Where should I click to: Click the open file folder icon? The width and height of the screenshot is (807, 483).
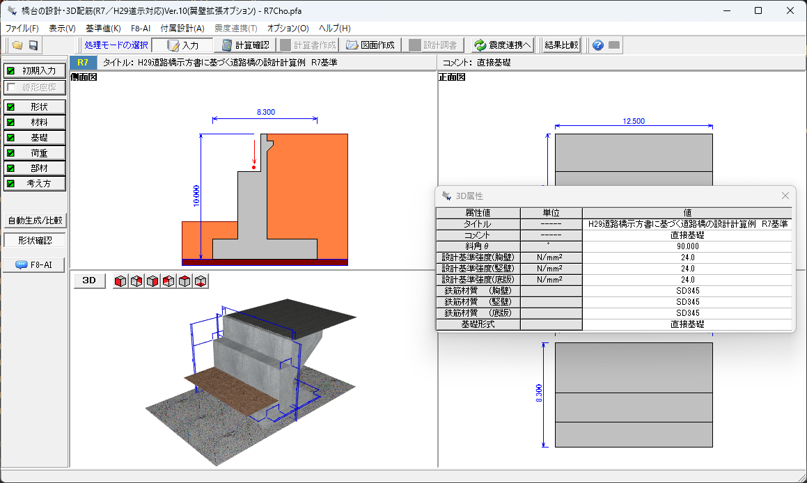[17, 45]
